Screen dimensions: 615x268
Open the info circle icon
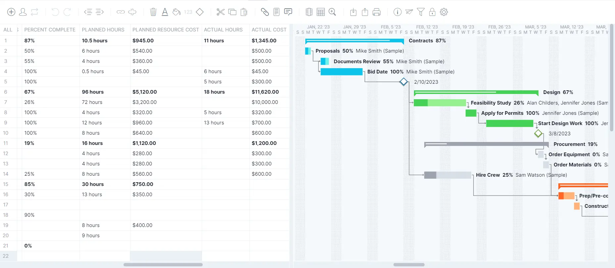pyautogui.click(x=397, y=12)
